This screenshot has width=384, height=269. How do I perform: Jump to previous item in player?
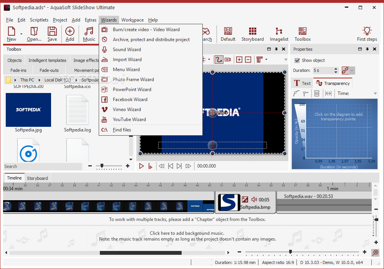[170, 166]
